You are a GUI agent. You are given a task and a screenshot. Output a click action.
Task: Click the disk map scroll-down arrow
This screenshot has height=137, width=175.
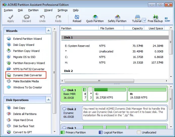pyautogui.click(x=171, y=127)
